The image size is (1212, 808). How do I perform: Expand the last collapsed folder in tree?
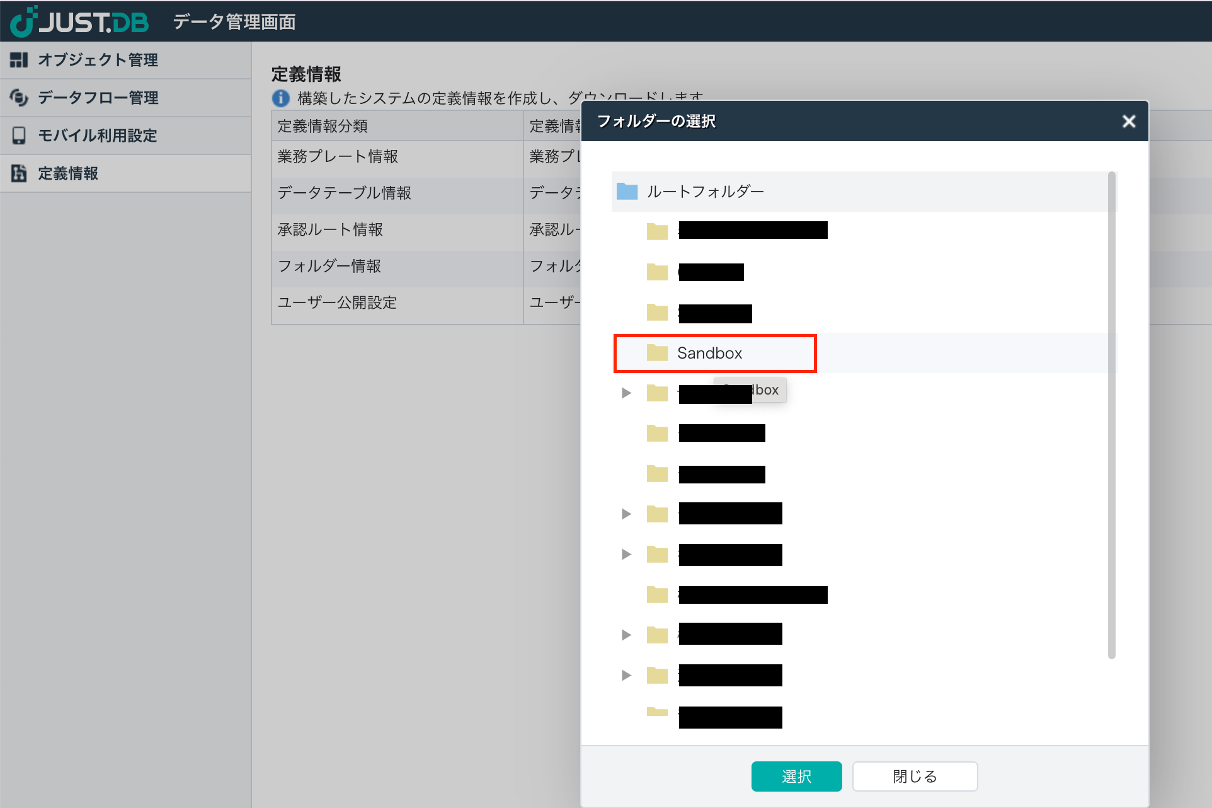pos(626,675)
